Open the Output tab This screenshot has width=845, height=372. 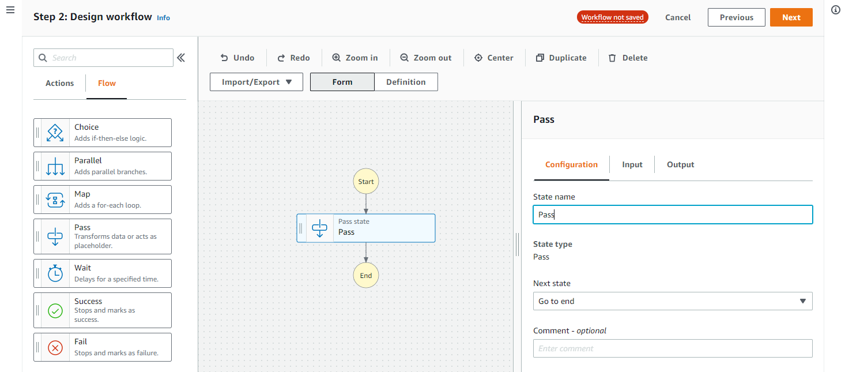(x=681, y=164)
